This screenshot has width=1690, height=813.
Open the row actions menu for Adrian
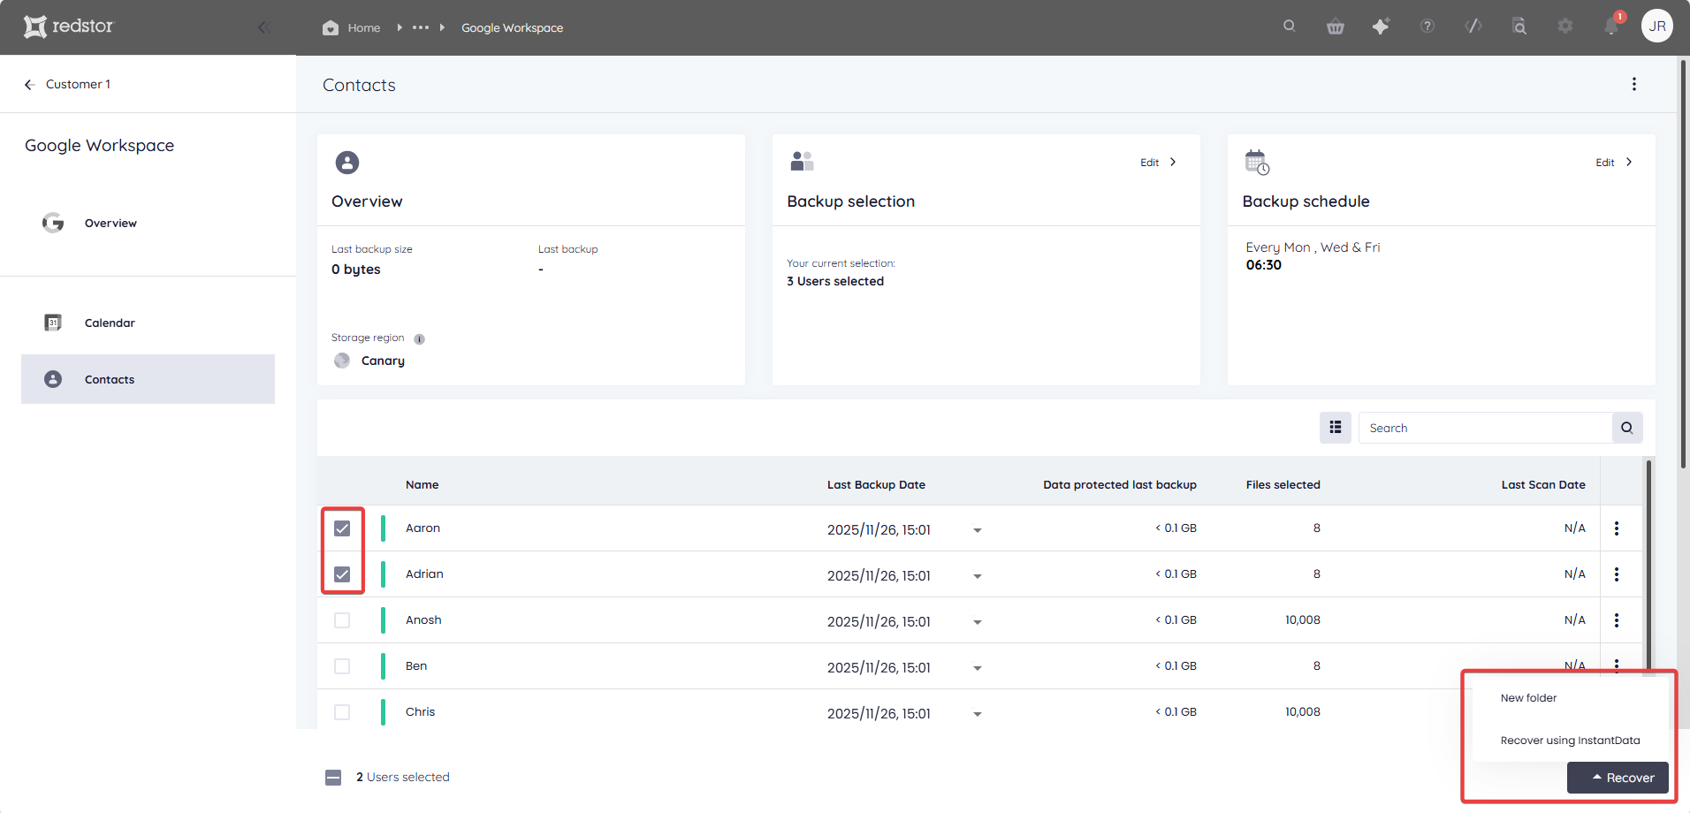(x=1617, y=574)
